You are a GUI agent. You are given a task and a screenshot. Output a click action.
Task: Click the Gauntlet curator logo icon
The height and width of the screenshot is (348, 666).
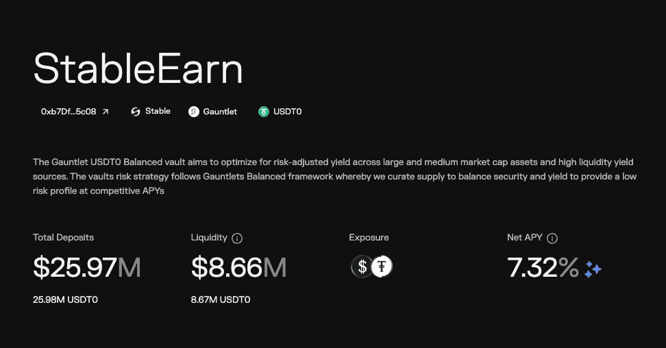tap(194, 112)
